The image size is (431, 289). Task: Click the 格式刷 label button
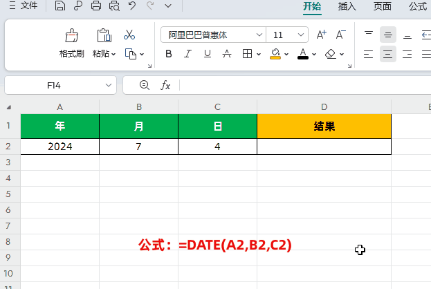click(71, 54)
